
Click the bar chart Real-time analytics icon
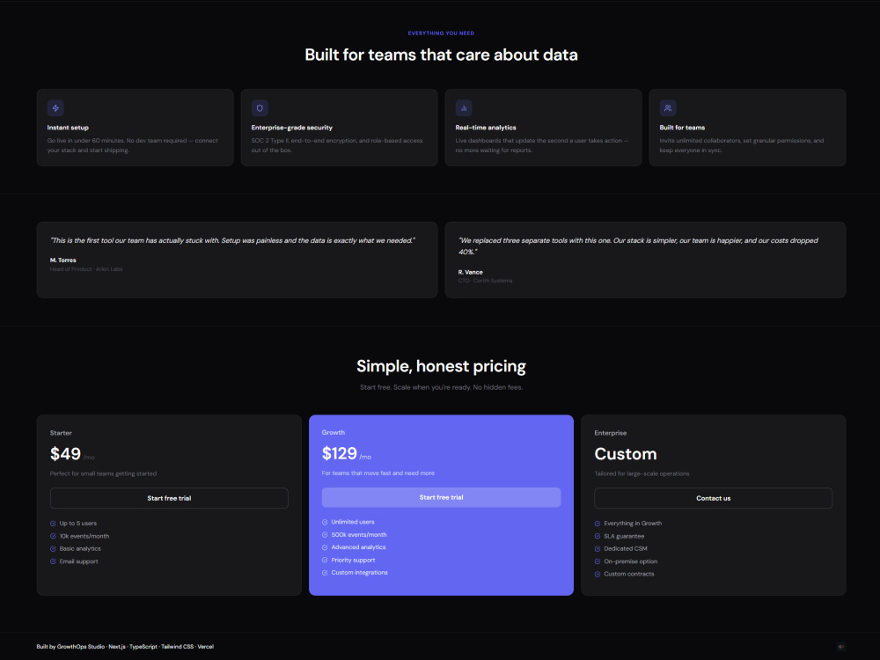(464, 107)
